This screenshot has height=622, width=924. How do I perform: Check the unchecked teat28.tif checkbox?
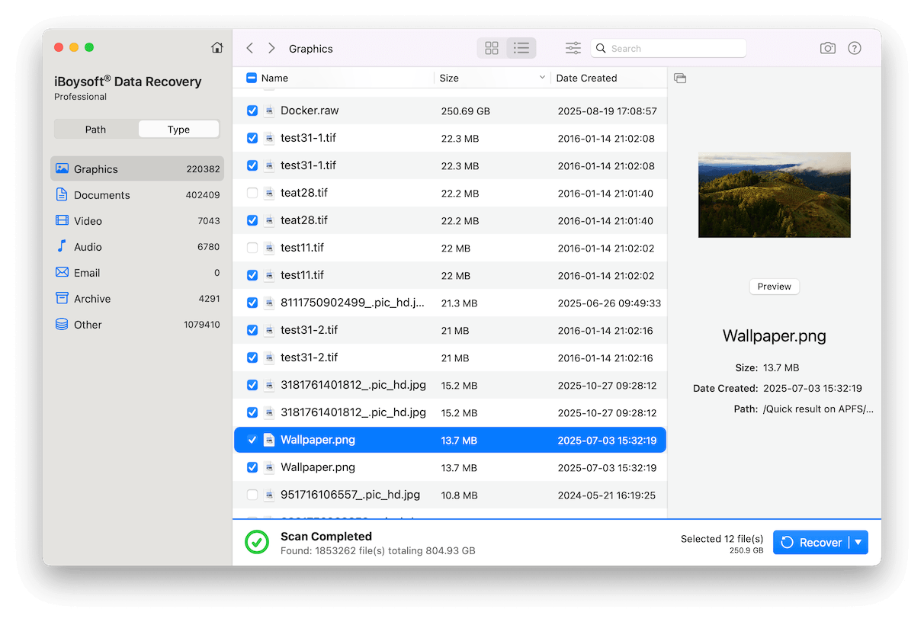click(x=252, y=192)
